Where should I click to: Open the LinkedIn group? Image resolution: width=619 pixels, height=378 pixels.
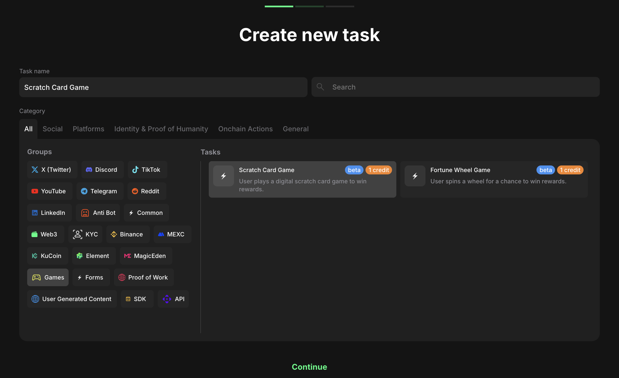click(49, 213)
